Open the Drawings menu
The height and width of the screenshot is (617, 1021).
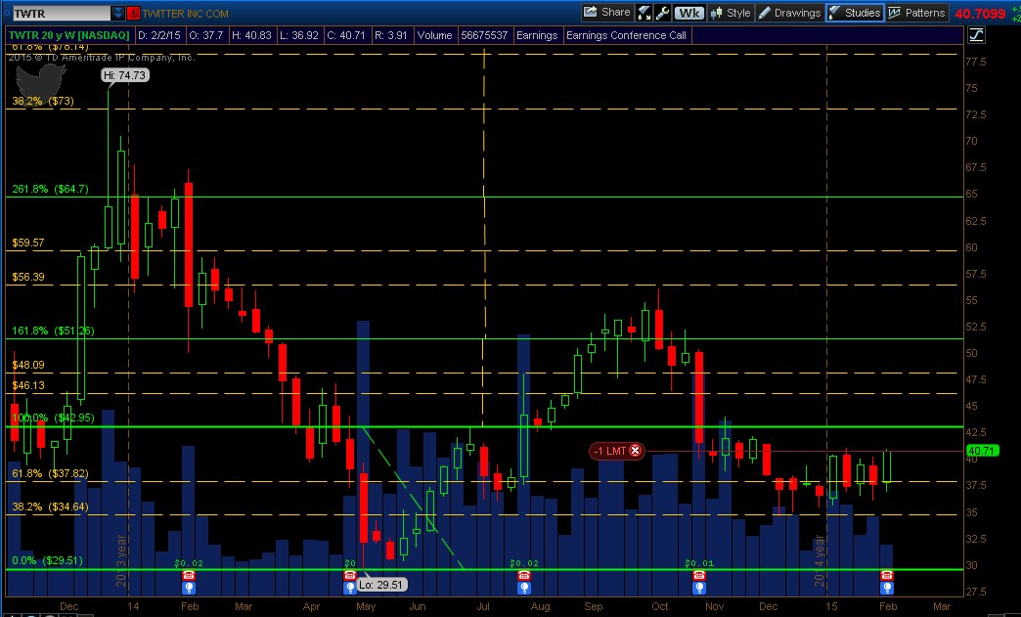(790, 13)
